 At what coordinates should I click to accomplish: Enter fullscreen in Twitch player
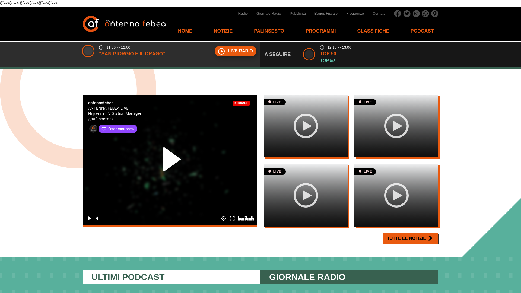pos(232,218)
